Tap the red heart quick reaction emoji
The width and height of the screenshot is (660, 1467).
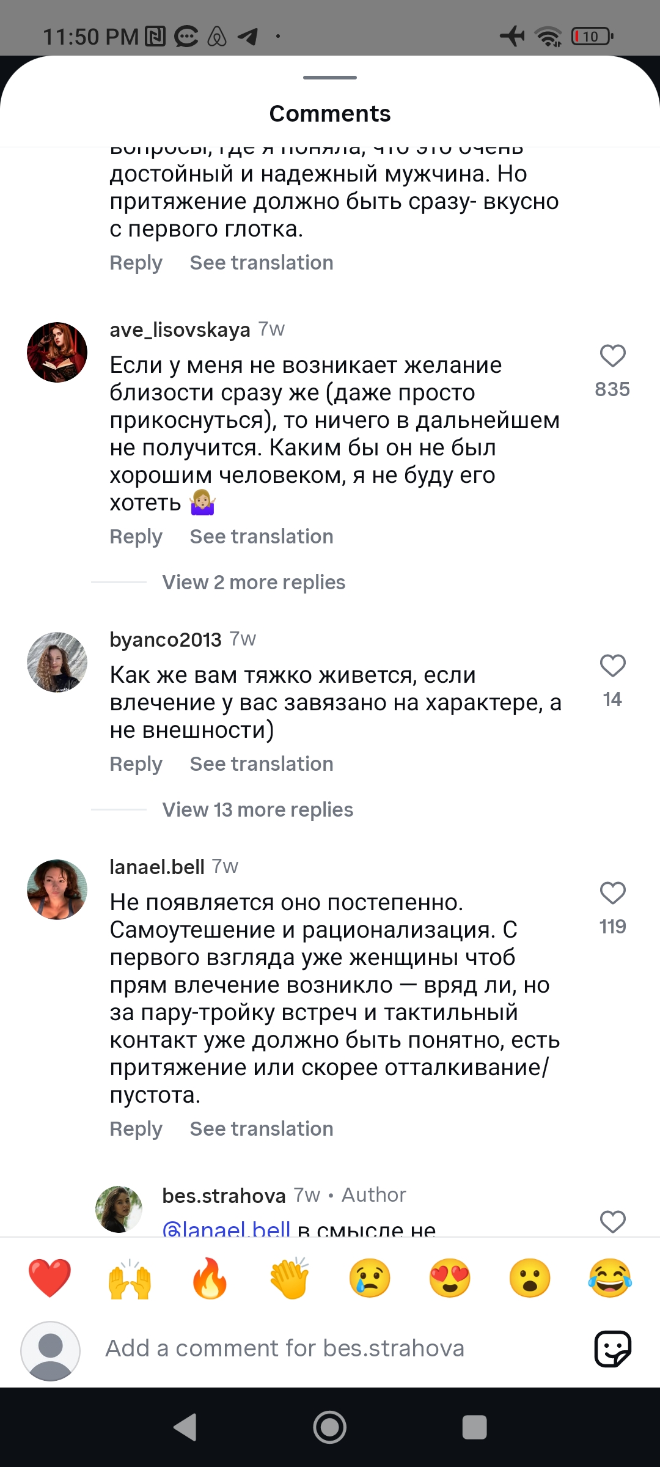coord(50,1278)
